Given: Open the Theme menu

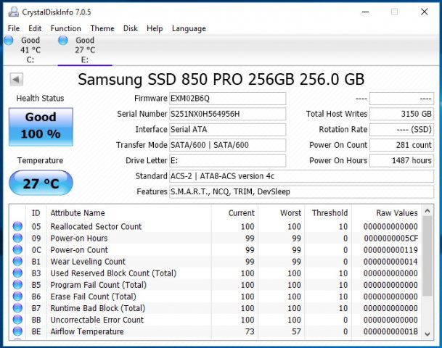Looking at the screenshot, I should click(102, 28).
